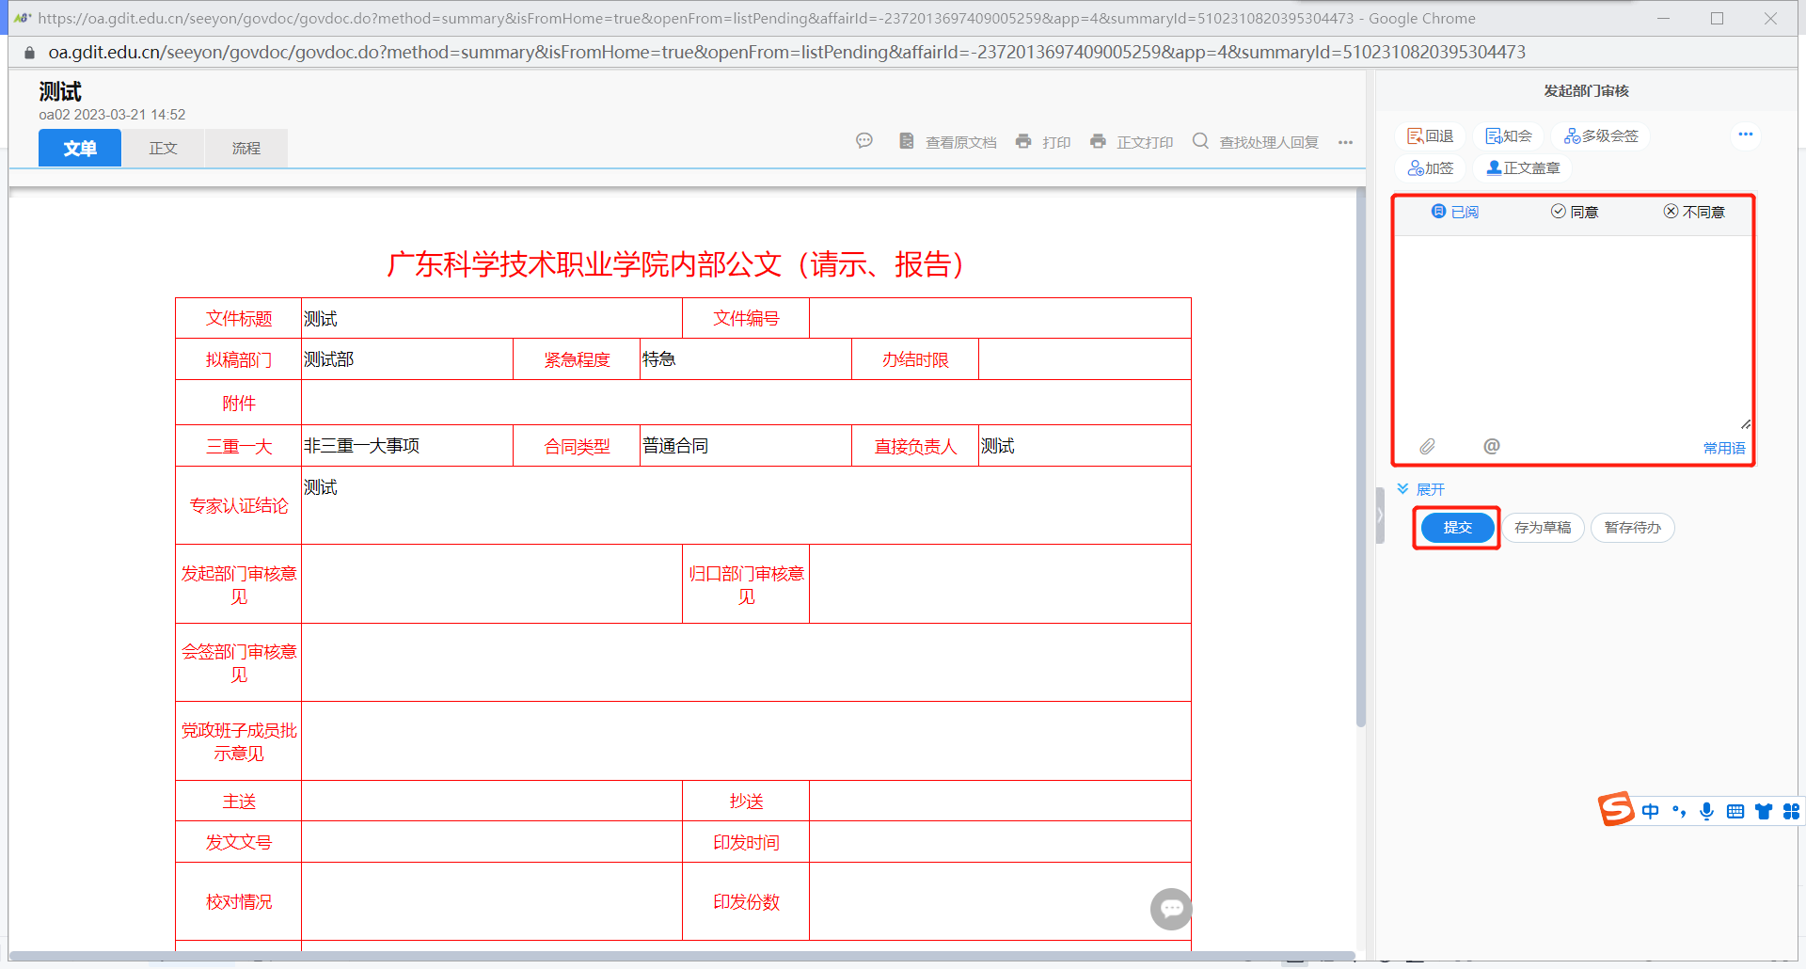
Task: Click the 打印 print button
Action: [x=1043, y=142]
